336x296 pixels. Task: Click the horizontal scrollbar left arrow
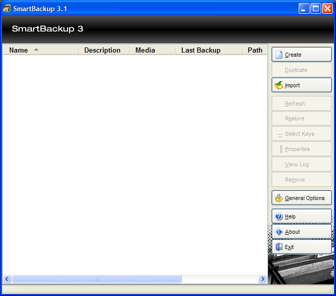tap(7, 279)
